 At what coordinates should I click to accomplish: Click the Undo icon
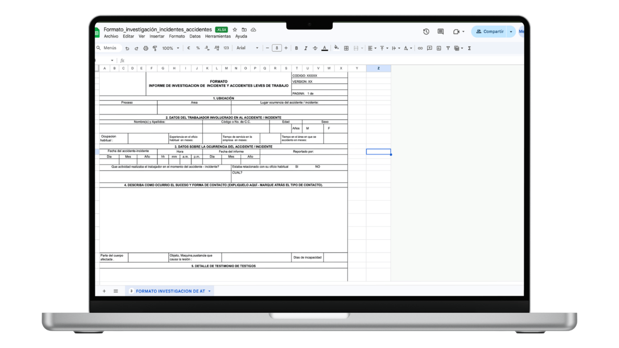[127, 48]
